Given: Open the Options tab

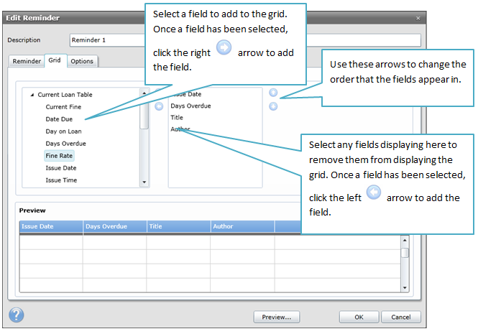Looking at the screenshot, I should 82,61.
